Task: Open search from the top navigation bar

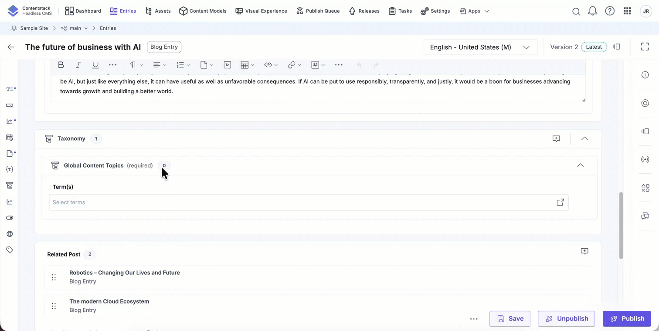Action: 576,11
